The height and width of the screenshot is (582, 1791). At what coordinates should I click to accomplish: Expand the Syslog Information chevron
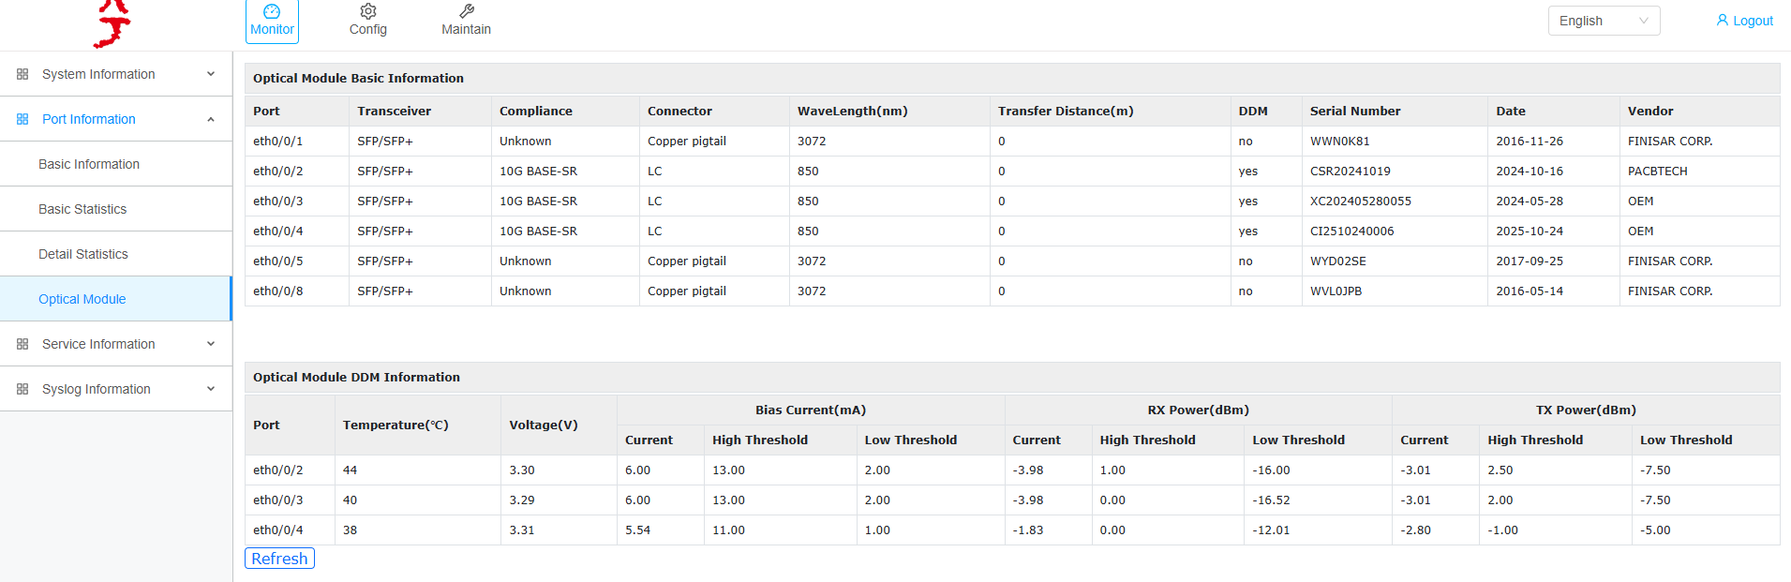[x=211, y=389]
